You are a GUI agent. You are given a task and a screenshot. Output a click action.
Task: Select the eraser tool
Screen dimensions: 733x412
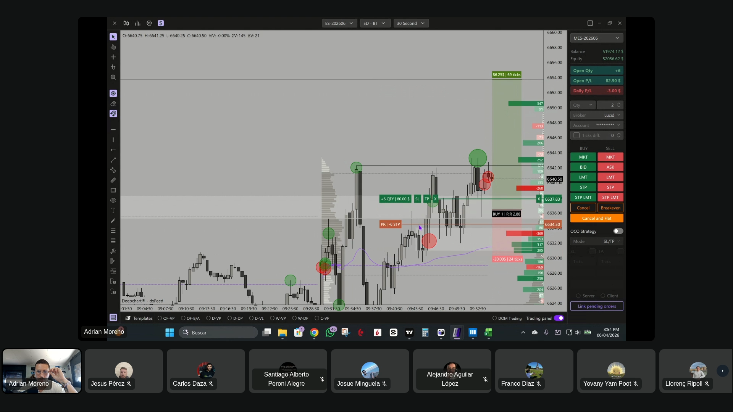[x=113, y=103]
